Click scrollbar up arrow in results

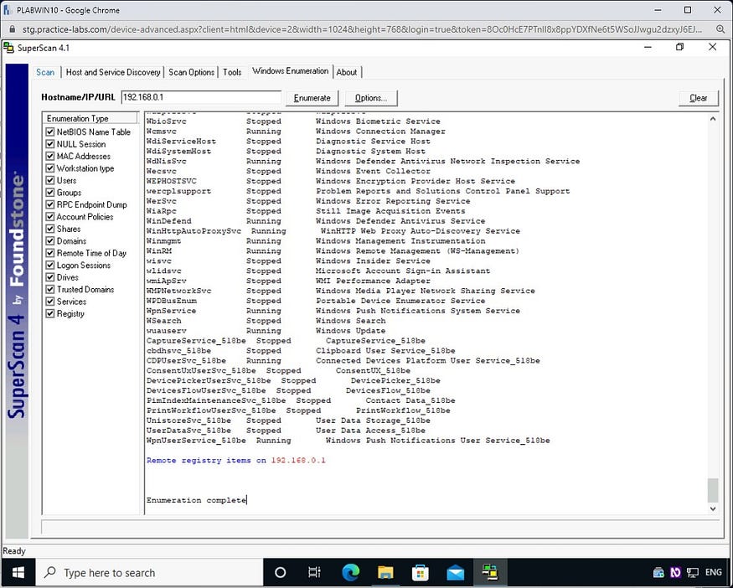(712, 119)
